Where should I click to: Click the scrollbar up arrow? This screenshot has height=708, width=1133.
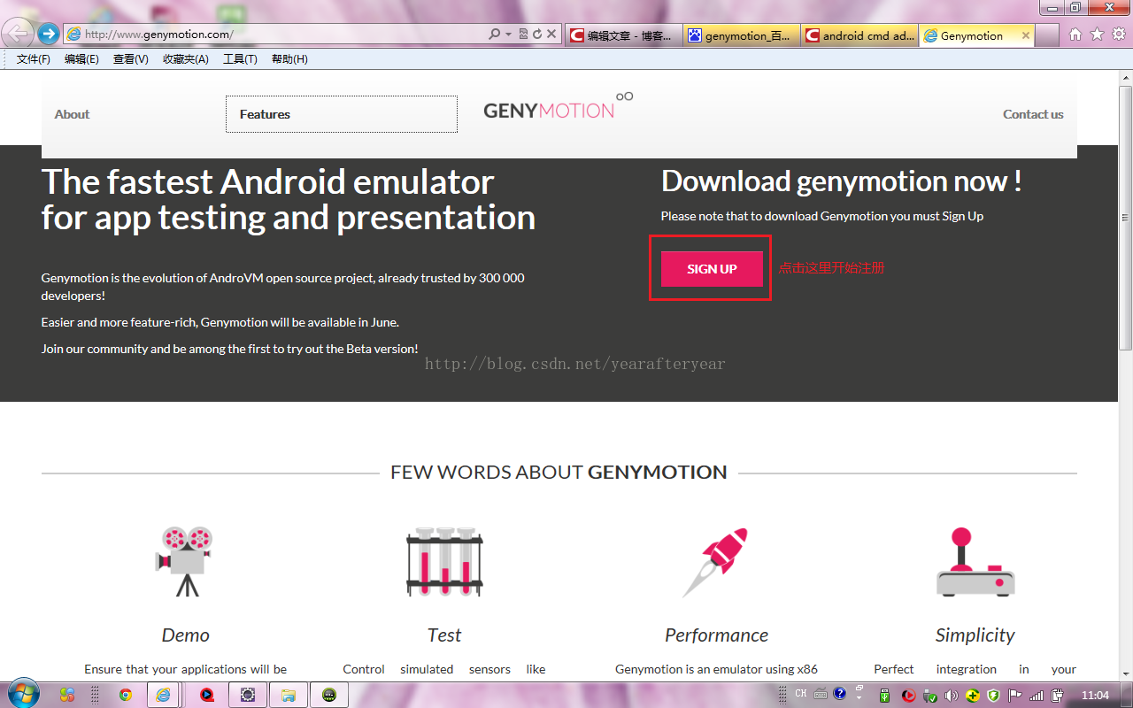[1125, 78]
